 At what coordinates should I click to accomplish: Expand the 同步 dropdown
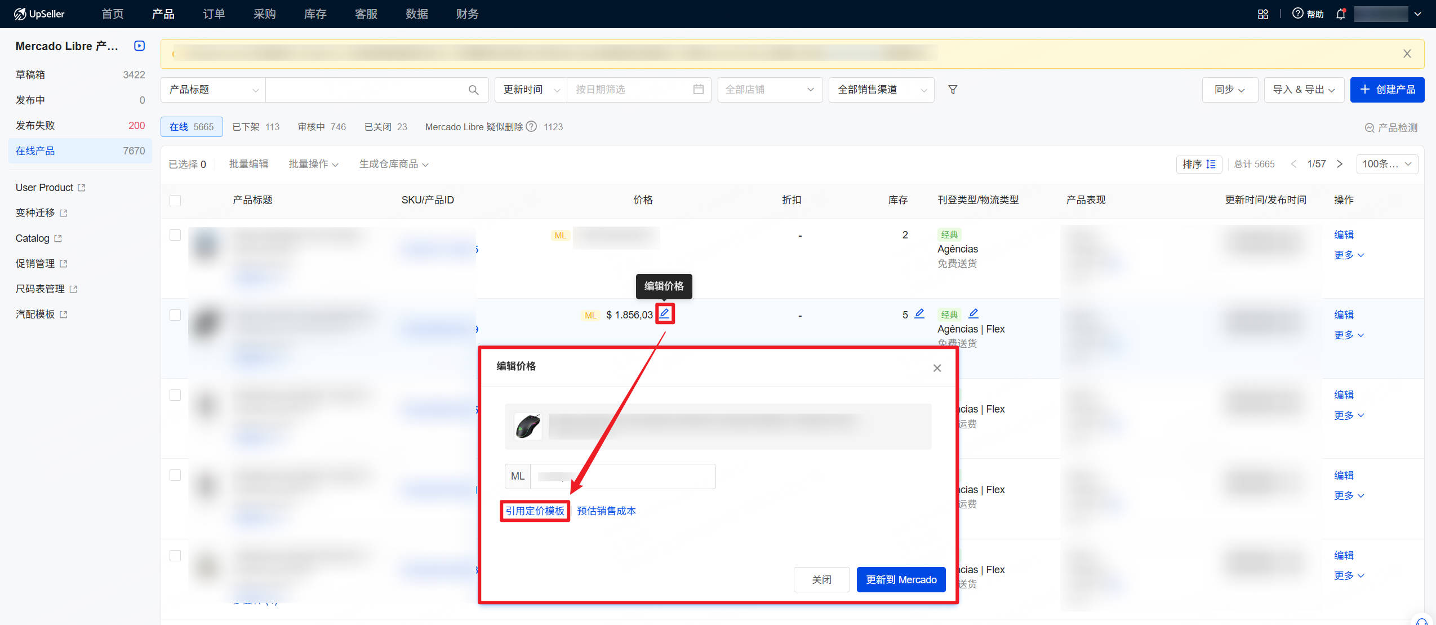coord(1230,90)
